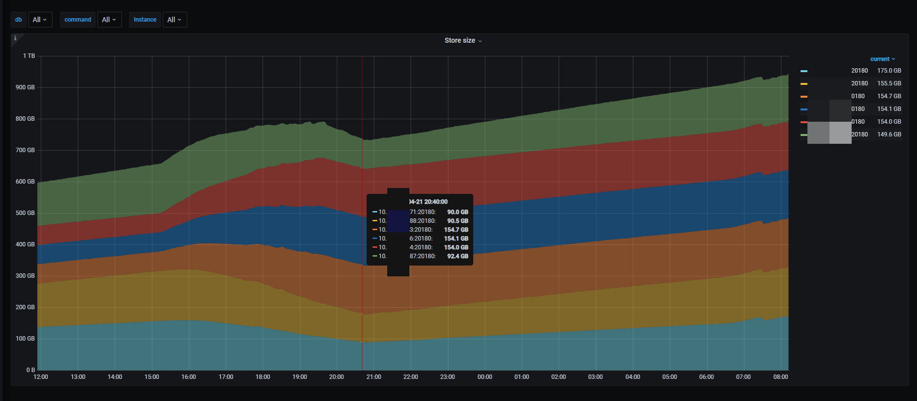Click the 90.5 GB value in tooltip
The height and width of the screenshot is (401, 917).
coord(458,221)
